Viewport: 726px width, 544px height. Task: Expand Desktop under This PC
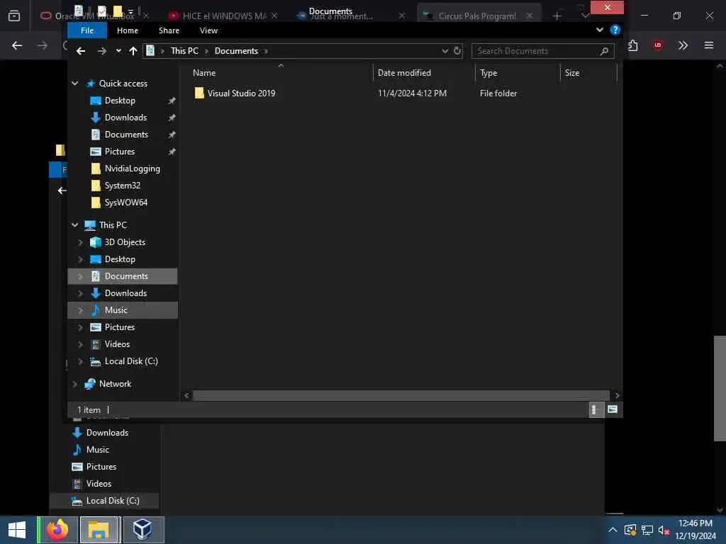(x=81, y=259)
